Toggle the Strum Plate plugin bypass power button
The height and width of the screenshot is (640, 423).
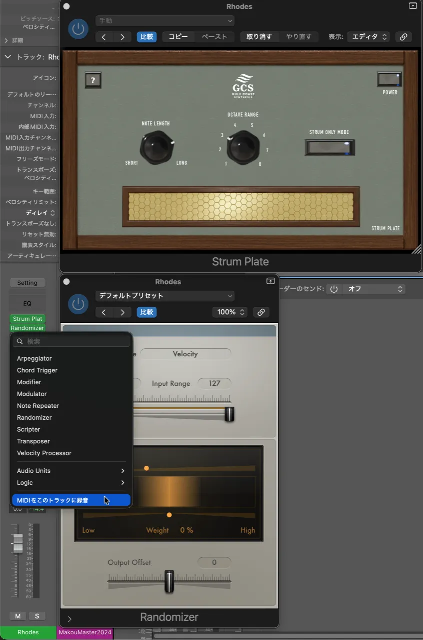tap(78, 29)
